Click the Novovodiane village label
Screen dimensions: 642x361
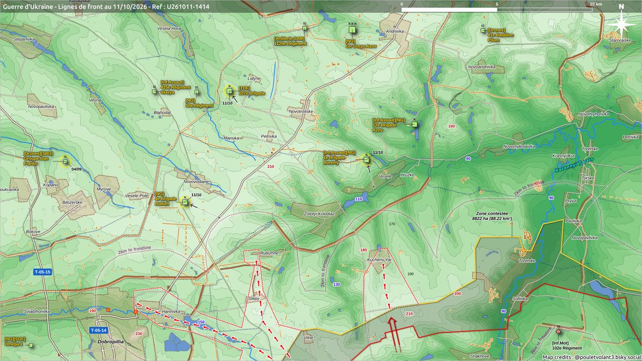tap(196, 181)
